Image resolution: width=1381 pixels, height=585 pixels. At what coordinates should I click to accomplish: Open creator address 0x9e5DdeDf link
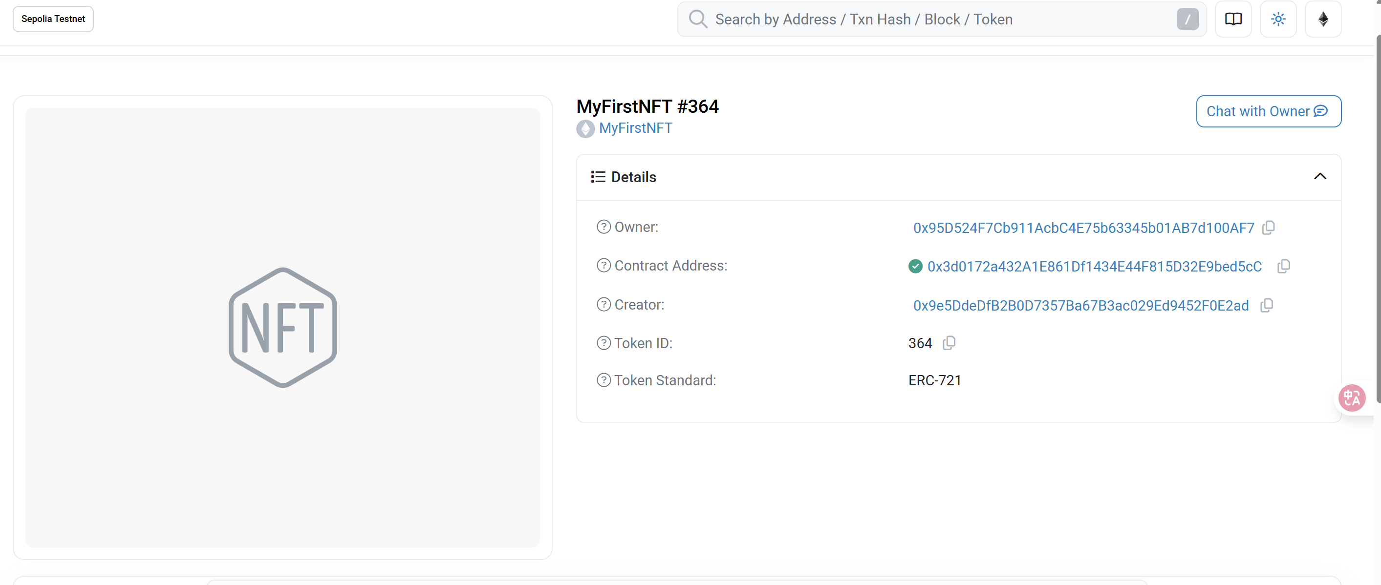coord(1081,306)
